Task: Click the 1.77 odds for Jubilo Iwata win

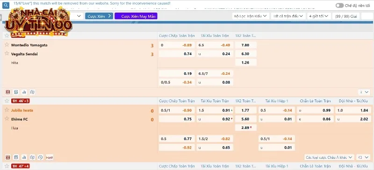Action: pos(246,110)
